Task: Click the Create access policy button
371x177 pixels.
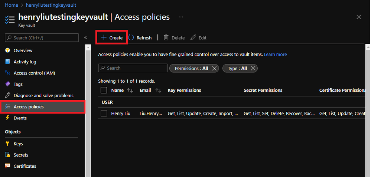Action: (x=112, y=37)
